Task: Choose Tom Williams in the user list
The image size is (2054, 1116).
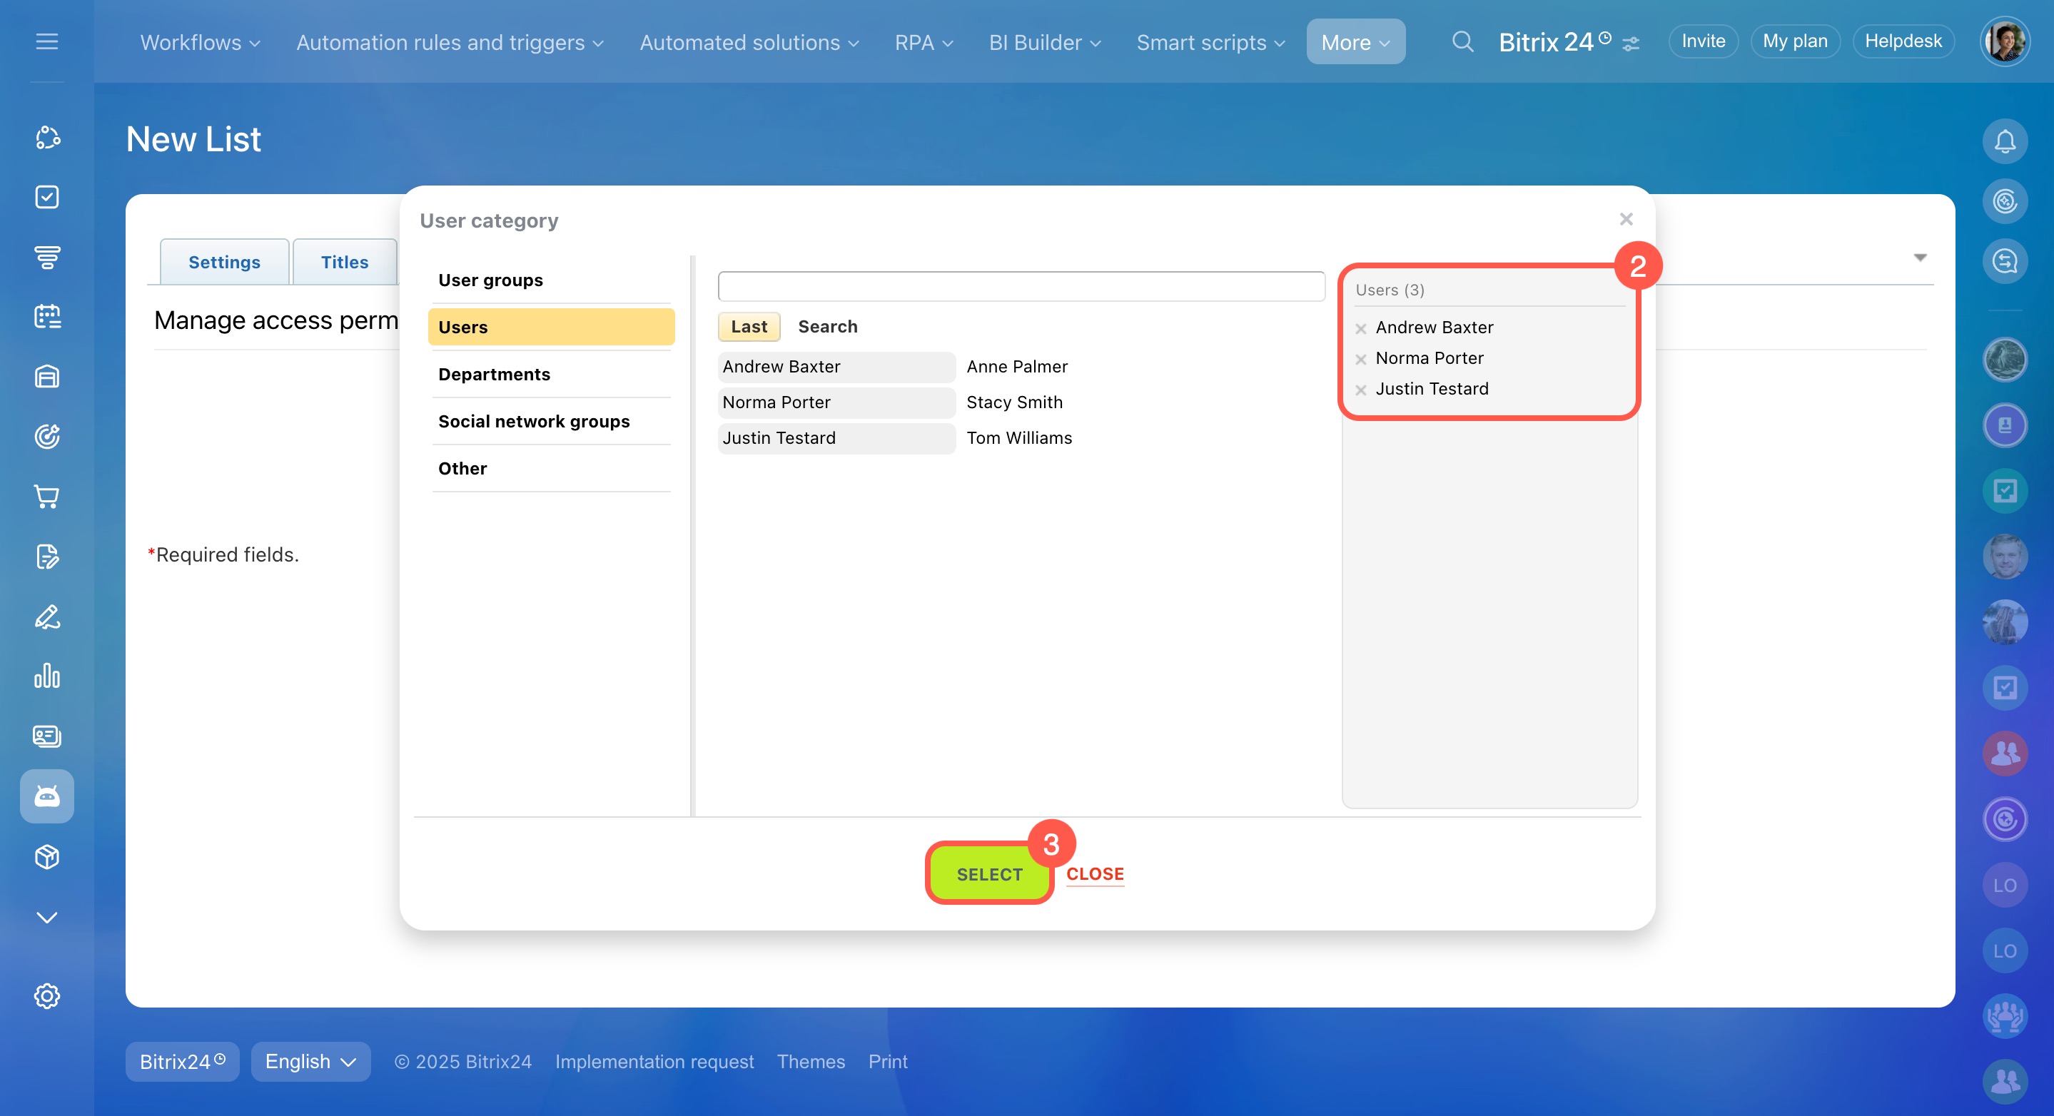Action: tap(1019, 438)
